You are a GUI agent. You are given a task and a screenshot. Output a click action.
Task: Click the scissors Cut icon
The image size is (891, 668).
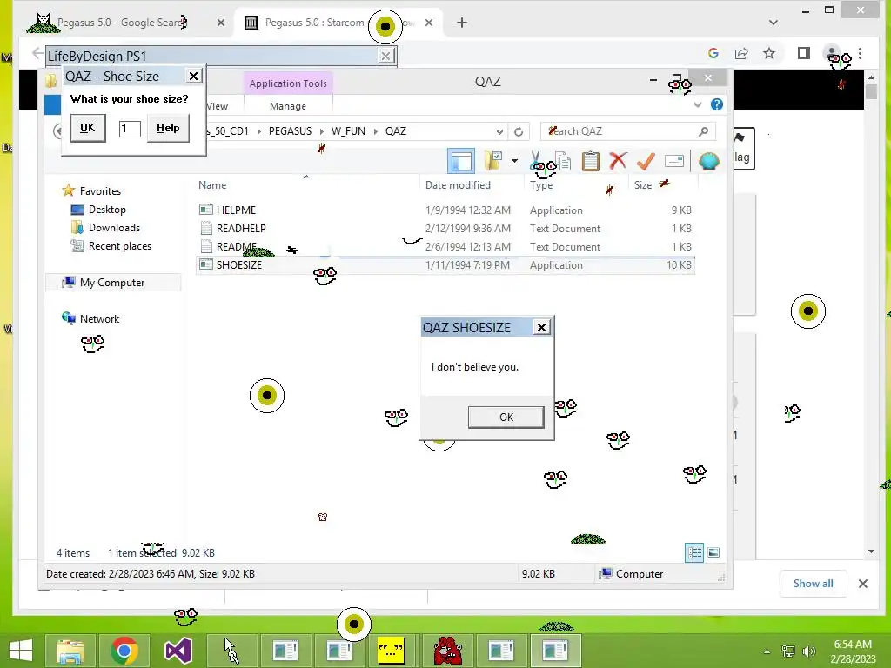click(x=536, y=161)
